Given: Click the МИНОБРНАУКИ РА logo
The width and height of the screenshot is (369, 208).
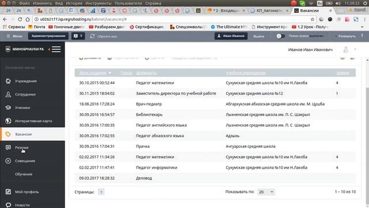Looking at the screenshot, I should pos(24,49).
